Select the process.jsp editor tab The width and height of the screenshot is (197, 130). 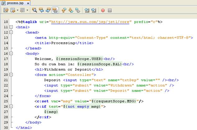click(x=15, y=3)
